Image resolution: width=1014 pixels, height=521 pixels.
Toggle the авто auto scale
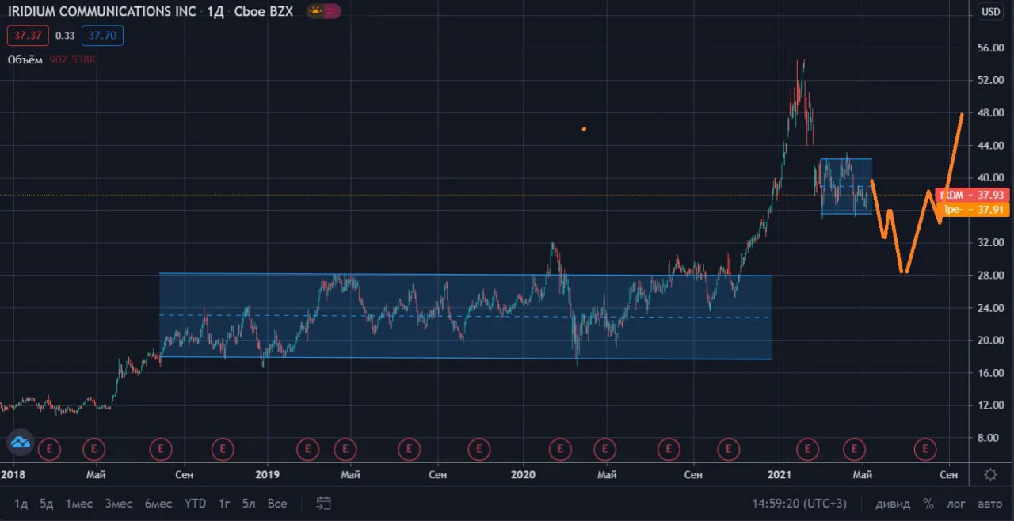coord(989,504)
